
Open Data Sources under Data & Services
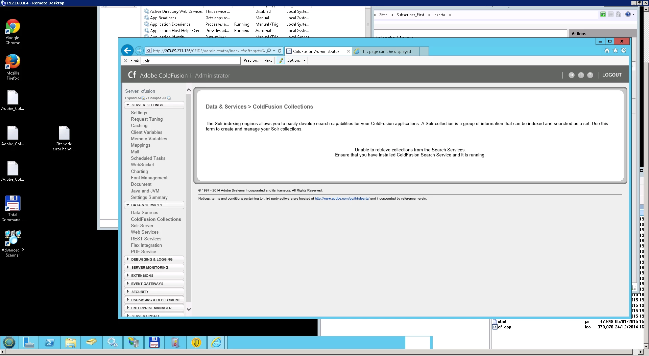(x=144, y=212)
